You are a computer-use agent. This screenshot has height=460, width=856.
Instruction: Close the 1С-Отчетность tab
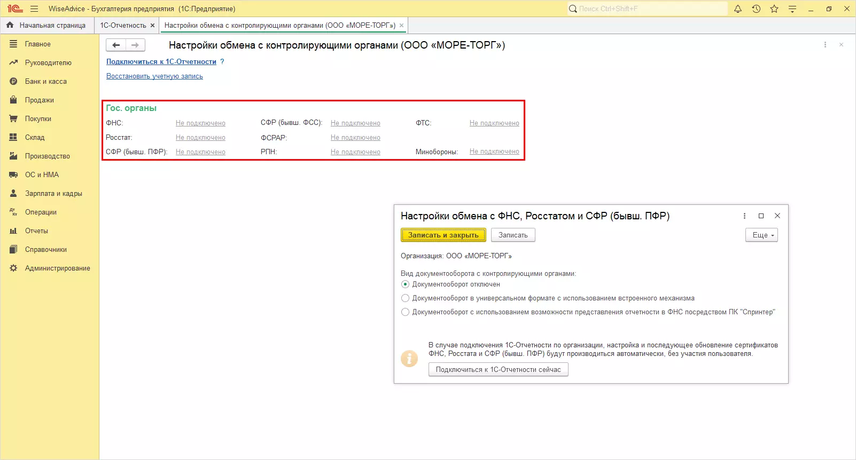click(152, 25)
